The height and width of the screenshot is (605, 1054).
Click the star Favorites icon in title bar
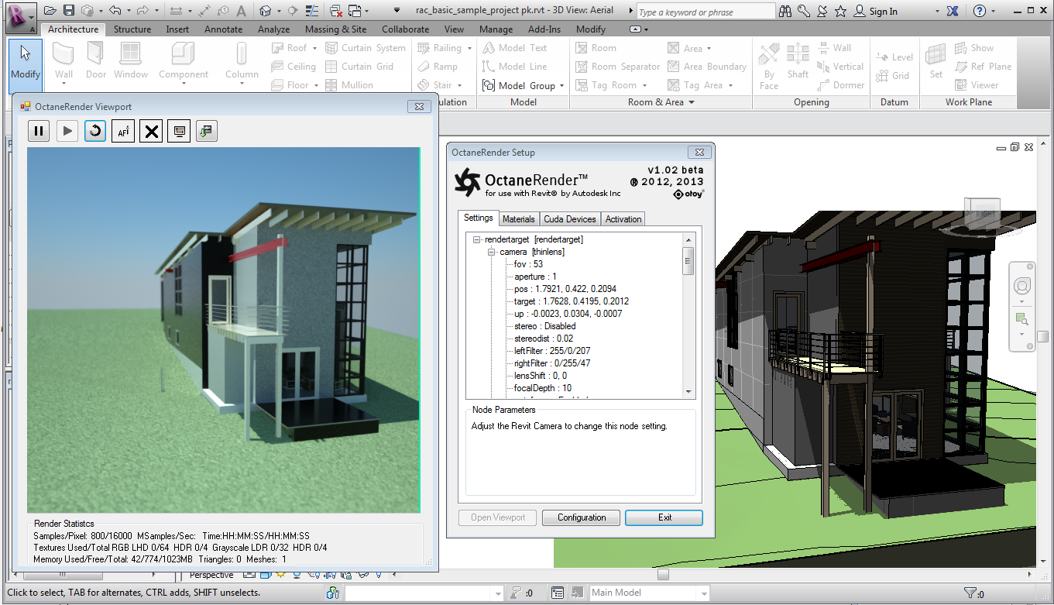click(842, 11)
